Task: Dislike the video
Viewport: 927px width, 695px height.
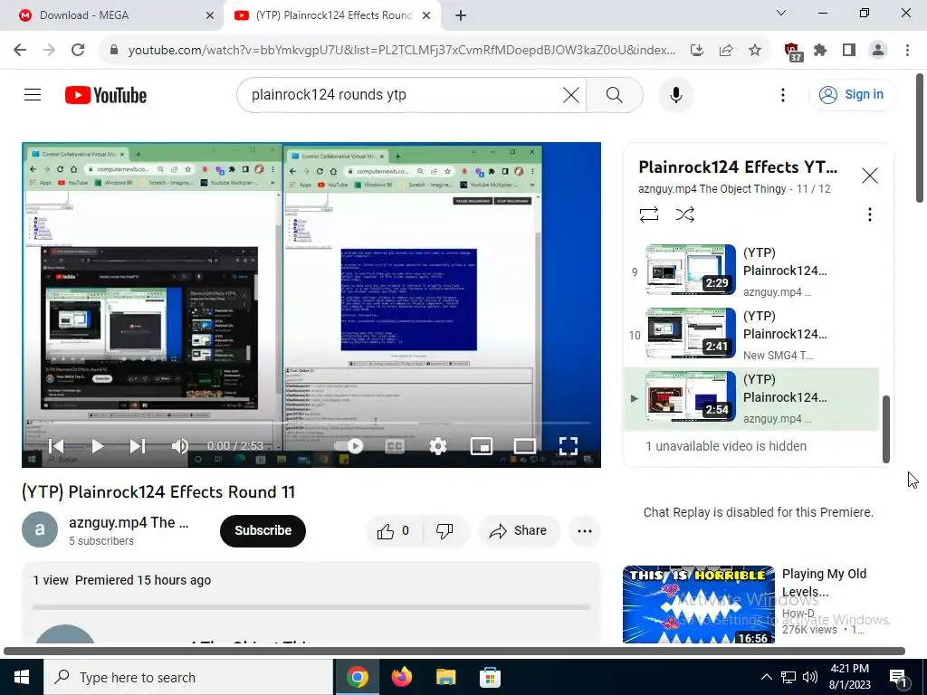Action: click(x=444, y=530)
